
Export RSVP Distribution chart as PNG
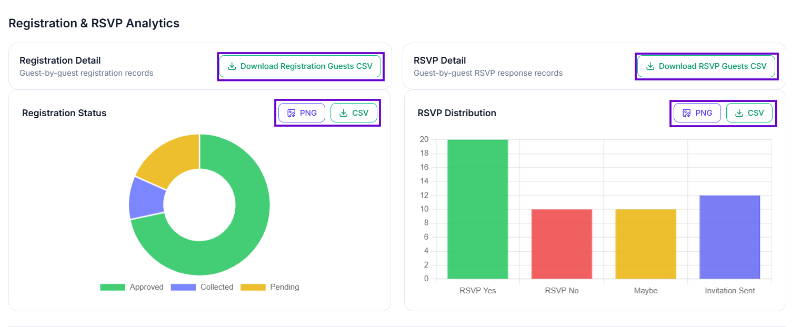(697, 113)
